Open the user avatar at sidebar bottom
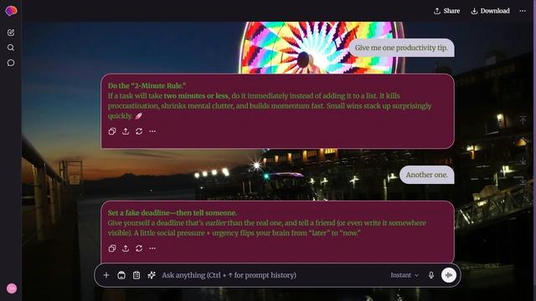The width and height of the screenshot is (536, 301). point(12,288)
